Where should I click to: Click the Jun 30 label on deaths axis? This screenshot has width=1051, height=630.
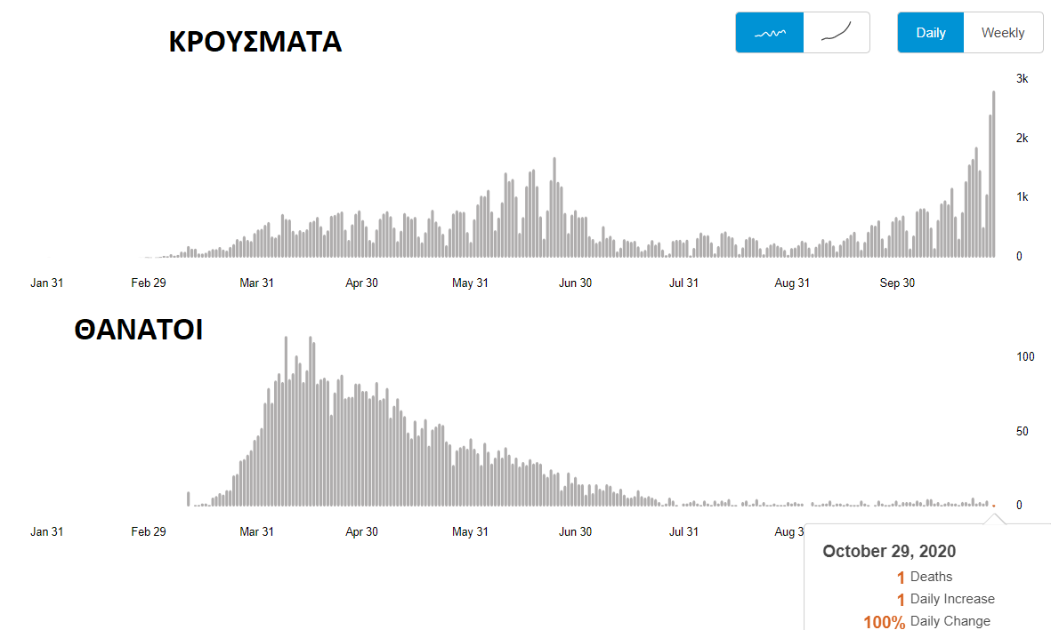(x=575, y=532)
